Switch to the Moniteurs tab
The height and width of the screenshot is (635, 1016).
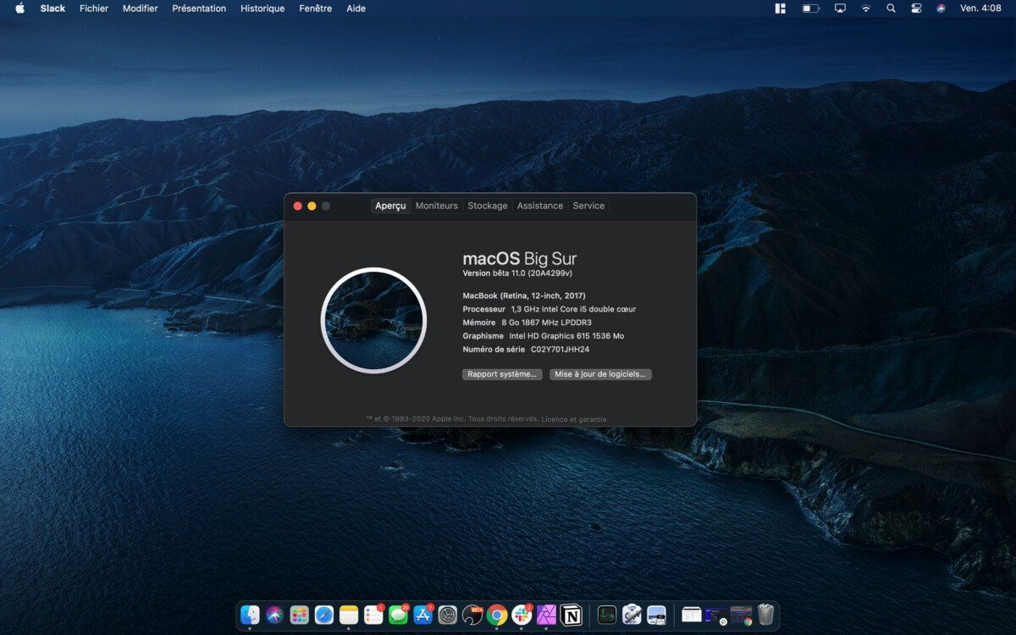[x=437, y=206]
